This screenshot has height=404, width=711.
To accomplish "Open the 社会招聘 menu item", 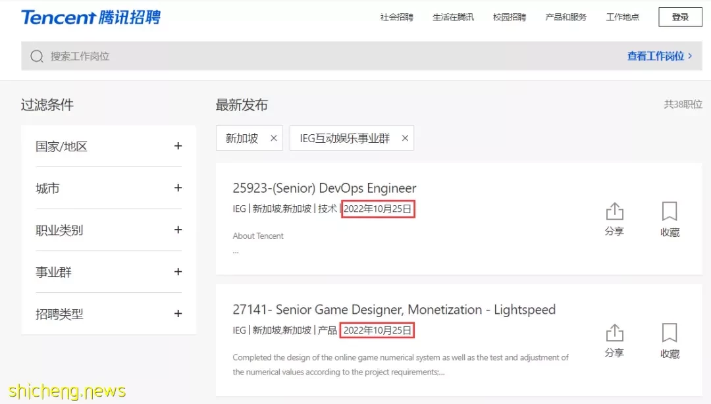I will [397, 17].
